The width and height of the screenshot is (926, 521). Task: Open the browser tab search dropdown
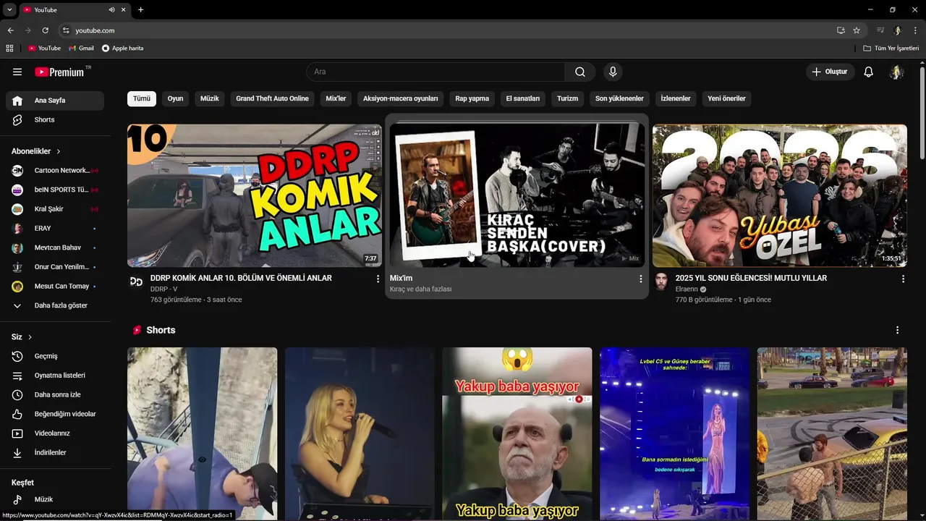point(9,9)
